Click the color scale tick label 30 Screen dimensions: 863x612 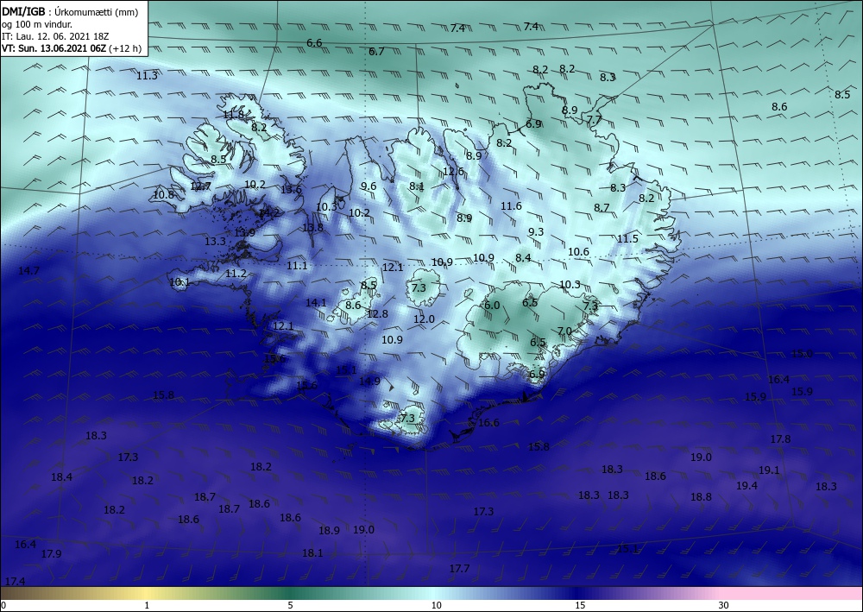coord(723,605)
